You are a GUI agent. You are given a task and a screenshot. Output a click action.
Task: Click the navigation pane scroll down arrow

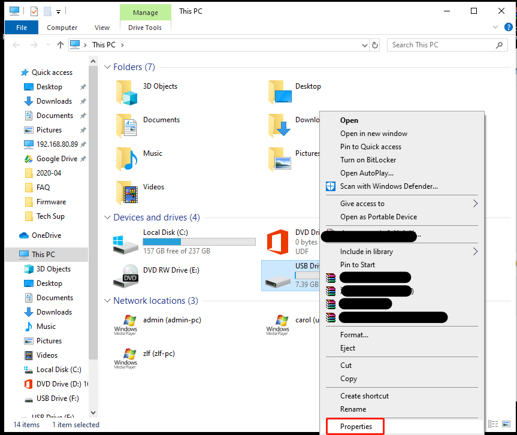[93, 413]
